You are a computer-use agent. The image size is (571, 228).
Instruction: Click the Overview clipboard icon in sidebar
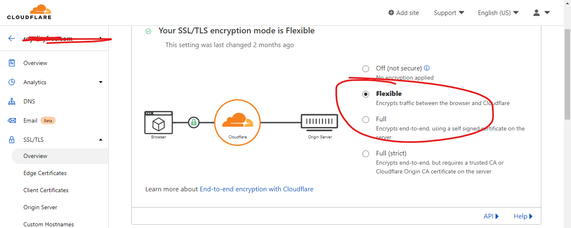tap(12, 63)
